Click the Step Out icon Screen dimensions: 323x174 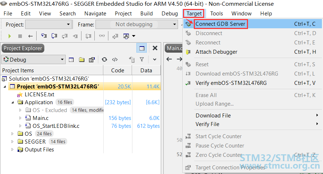click(65, 36)
